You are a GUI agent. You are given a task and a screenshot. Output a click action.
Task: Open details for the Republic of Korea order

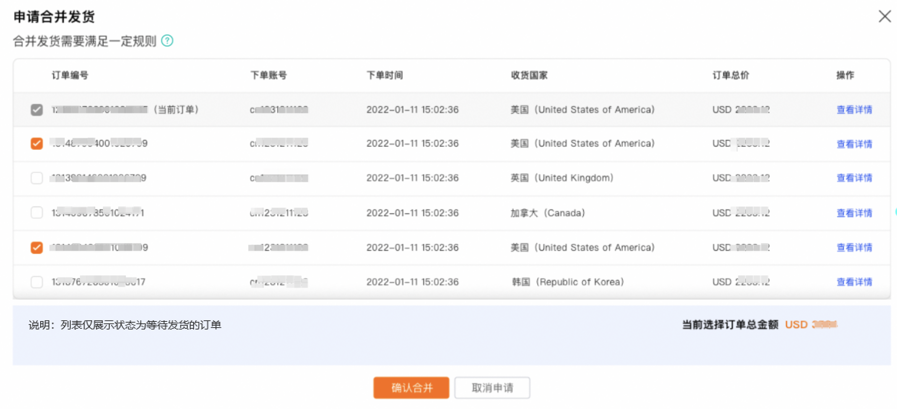(854, 282)
